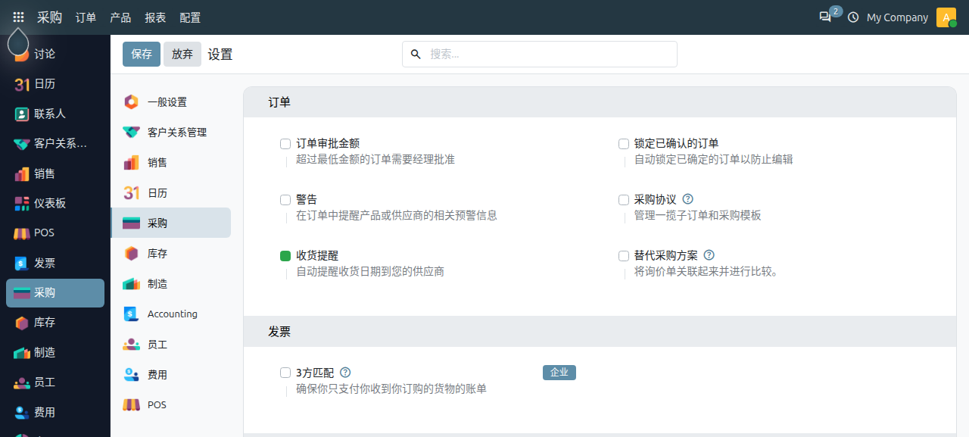Select 日历 settings section
969x437 pixels.
tap(171, 192)
